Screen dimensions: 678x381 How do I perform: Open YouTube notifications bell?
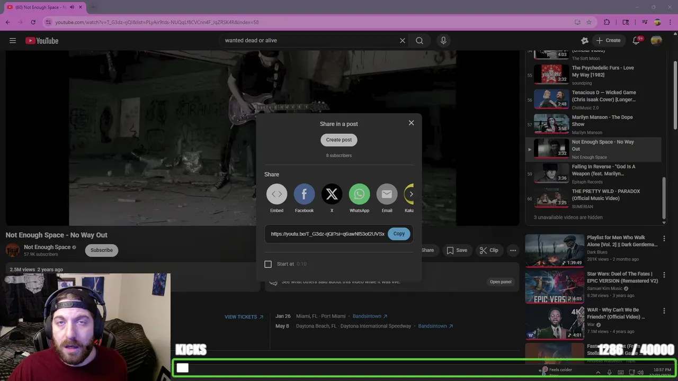tap(637, 41)
